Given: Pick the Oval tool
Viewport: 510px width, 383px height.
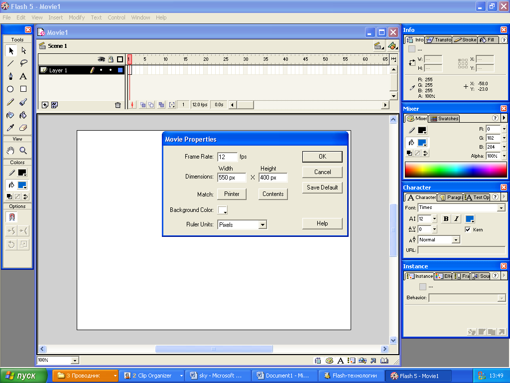Looking at the screenshot, I should [x=10, y=89].
